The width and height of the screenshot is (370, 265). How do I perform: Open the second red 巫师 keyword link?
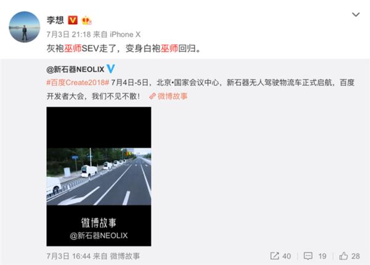point(169,48)
